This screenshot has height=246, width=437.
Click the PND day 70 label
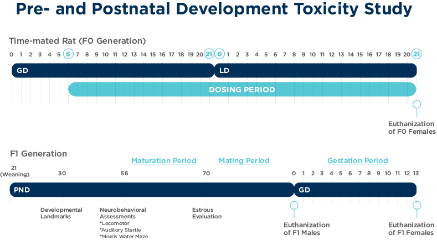[x=206, y=174]
